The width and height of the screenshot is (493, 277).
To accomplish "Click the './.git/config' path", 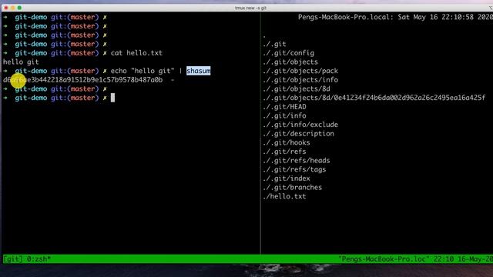I will (x=288, y=53).
